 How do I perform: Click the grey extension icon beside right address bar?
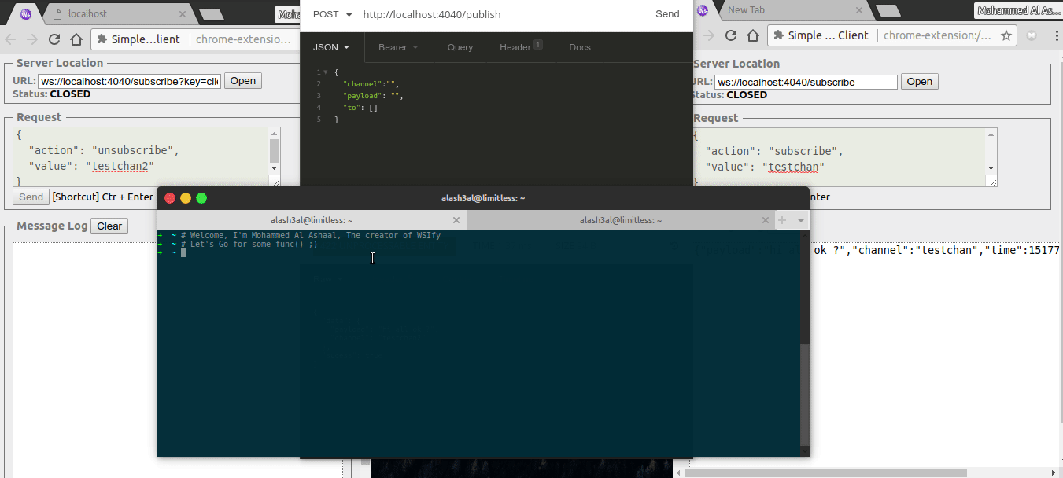click(x=1032, y=36)
